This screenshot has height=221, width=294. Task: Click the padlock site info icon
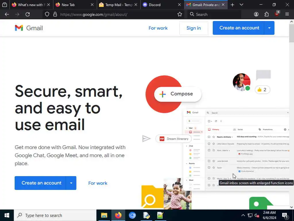point(55,14)
